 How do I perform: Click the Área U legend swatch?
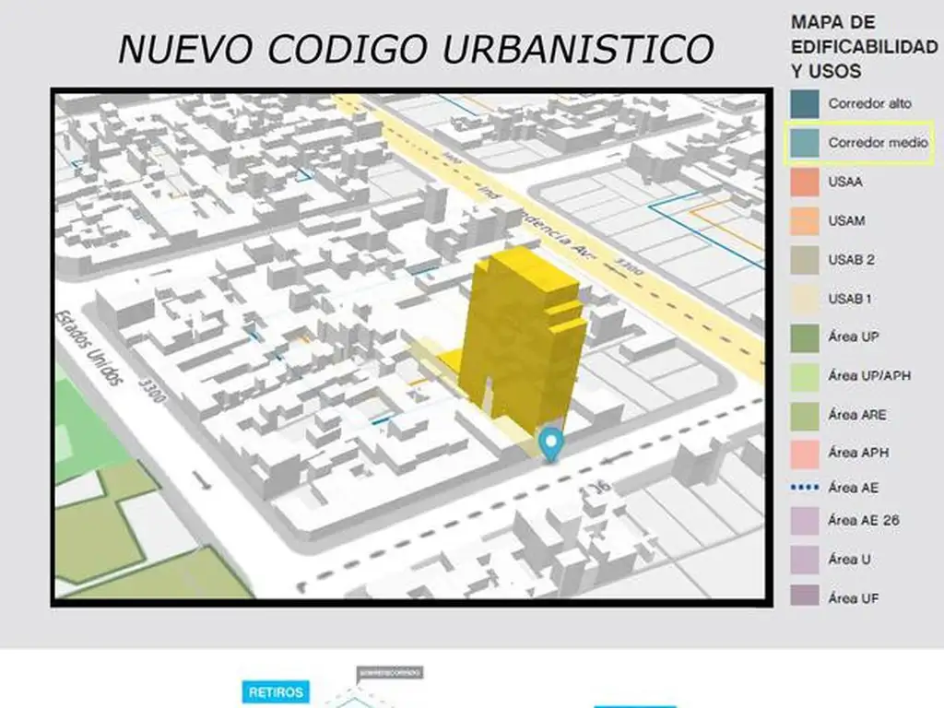(x=805, y=560)
